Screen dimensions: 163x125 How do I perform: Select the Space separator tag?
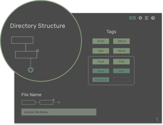101,71
